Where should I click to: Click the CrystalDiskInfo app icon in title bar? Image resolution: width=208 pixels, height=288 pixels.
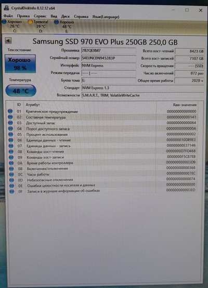6,8
